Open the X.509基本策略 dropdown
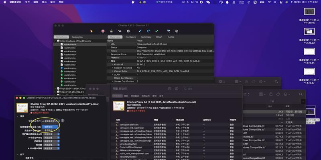The height and width of the screenshot is (160, 321). (x=52, y=148)
